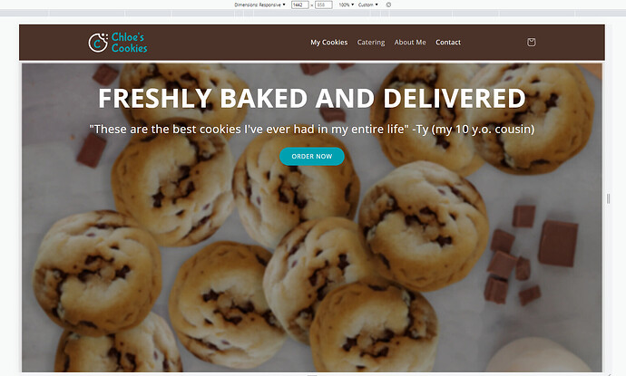
Task: Click the Chloe's Cookies brand text
Action: 130,43
